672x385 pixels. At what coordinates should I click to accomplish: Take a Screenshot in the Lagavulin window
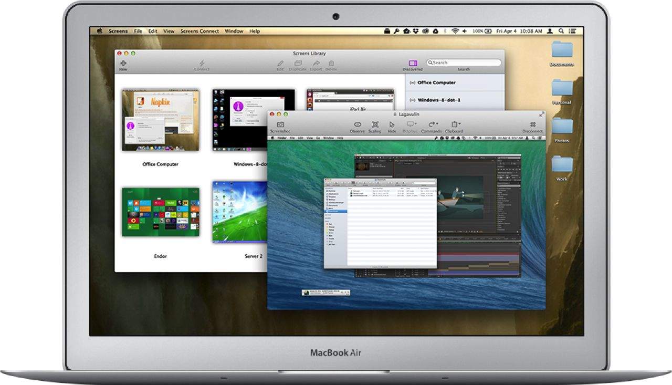(280, 124)
